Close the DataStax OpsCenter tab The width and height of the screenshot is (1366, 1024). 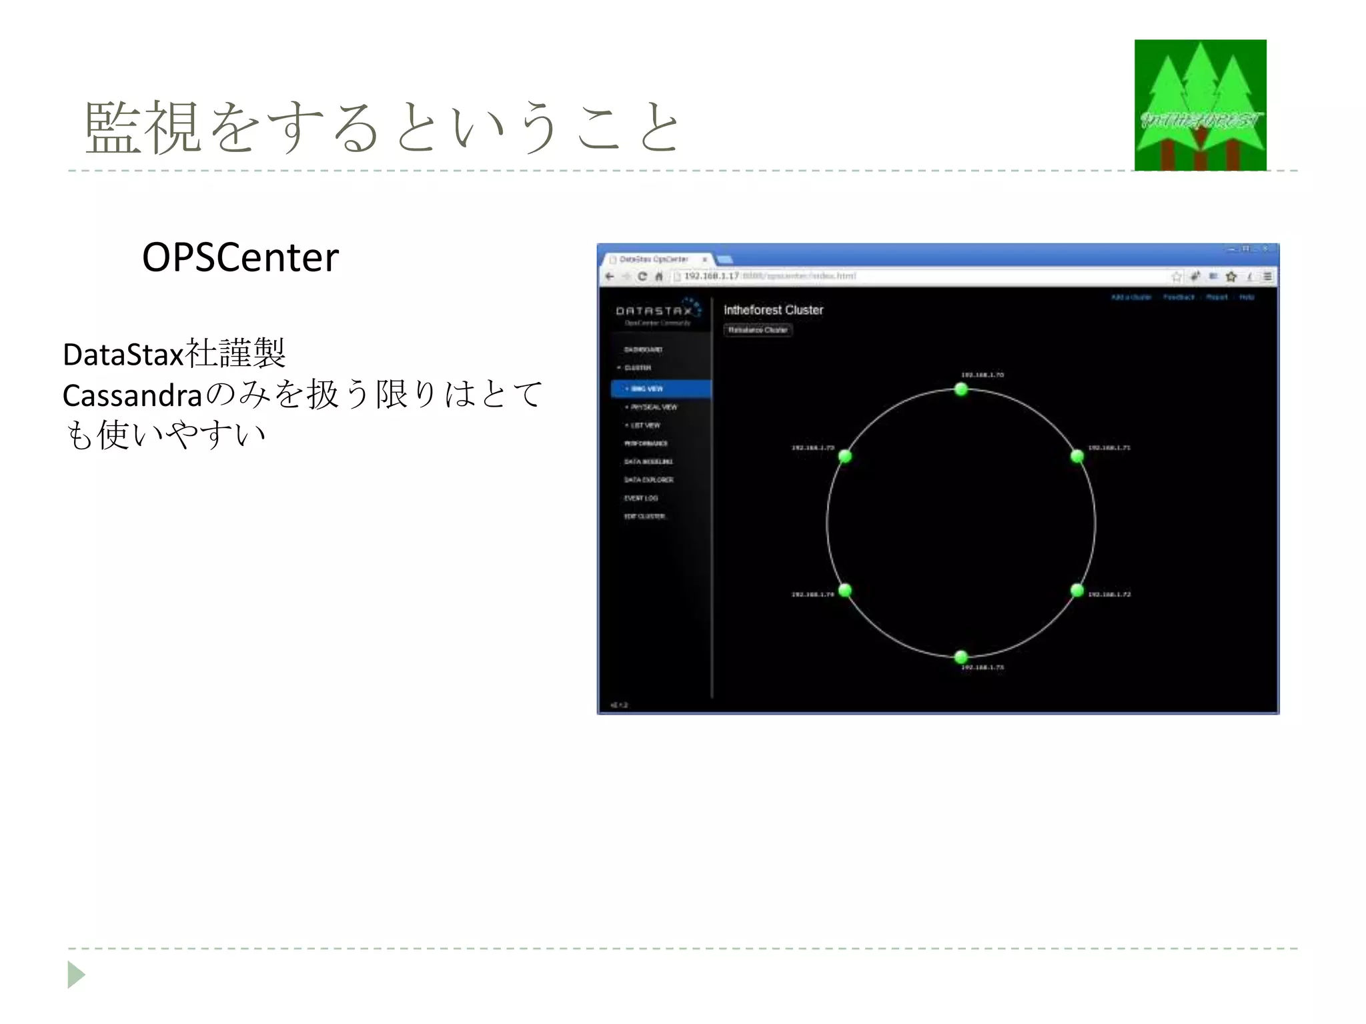pos(704,259)
